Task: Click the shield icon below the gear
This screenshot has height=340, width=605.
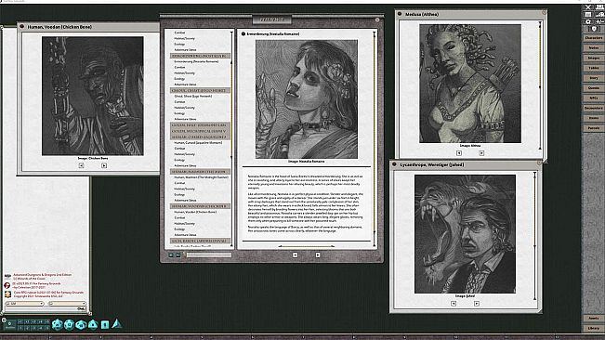Action: click(x=594, y=29)
